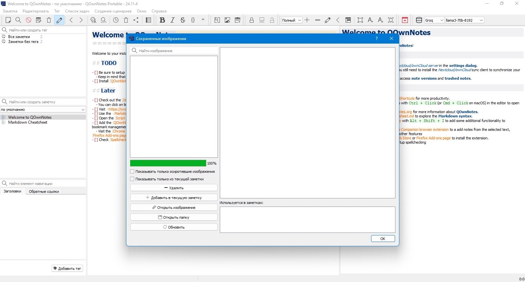This screenshot has height=282, width=525.
Task: Click the full-frame distraction-free icon
Action: [x=360, y=20]
